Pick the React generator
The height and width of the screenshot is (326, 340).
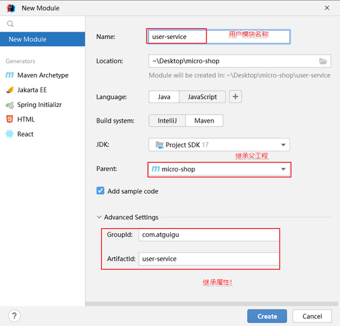click(x=20, y=134)
